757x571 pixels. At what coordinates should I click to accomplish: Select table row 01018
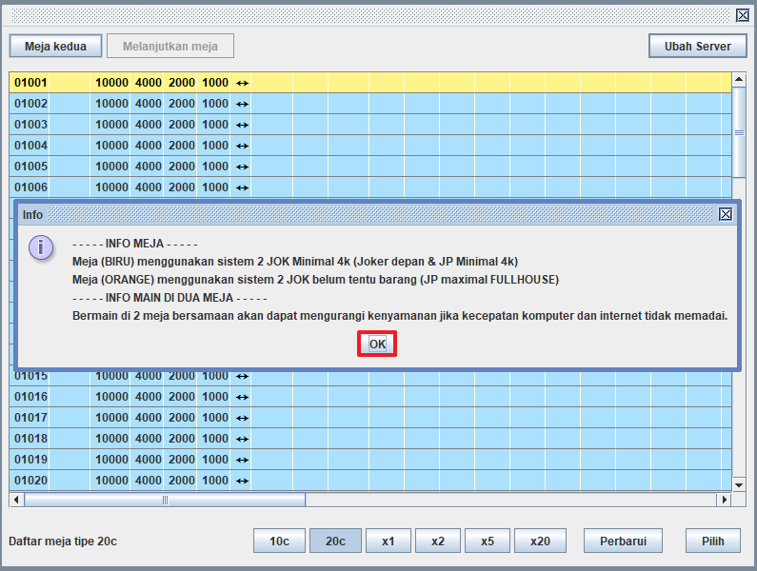(x=370, y=439)
